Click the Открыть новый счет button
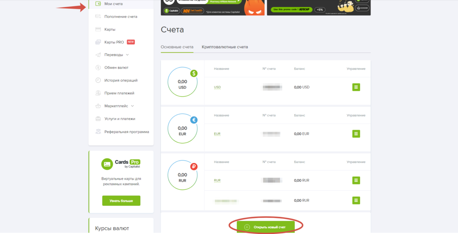The height and width of the screenshot is (234, 458). pyautogui.click(x=266, y=227)
